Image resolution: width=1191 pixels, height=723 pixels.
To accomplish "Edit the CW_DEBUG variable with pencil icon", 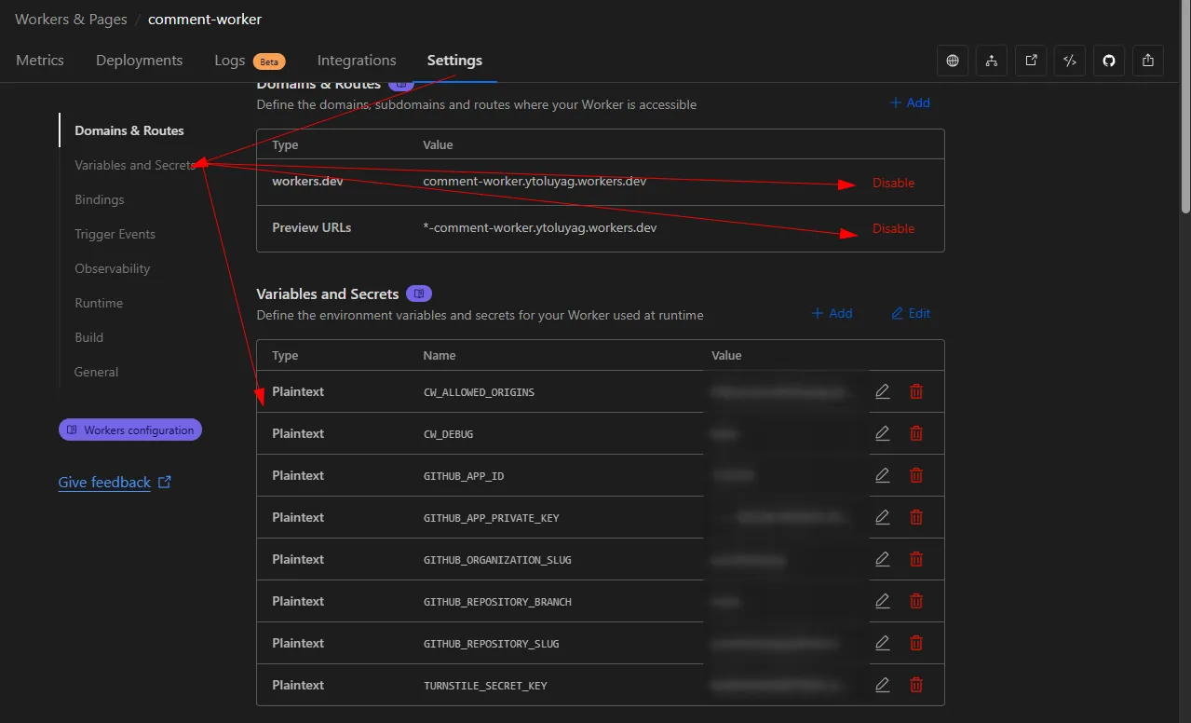I will 883,433.
